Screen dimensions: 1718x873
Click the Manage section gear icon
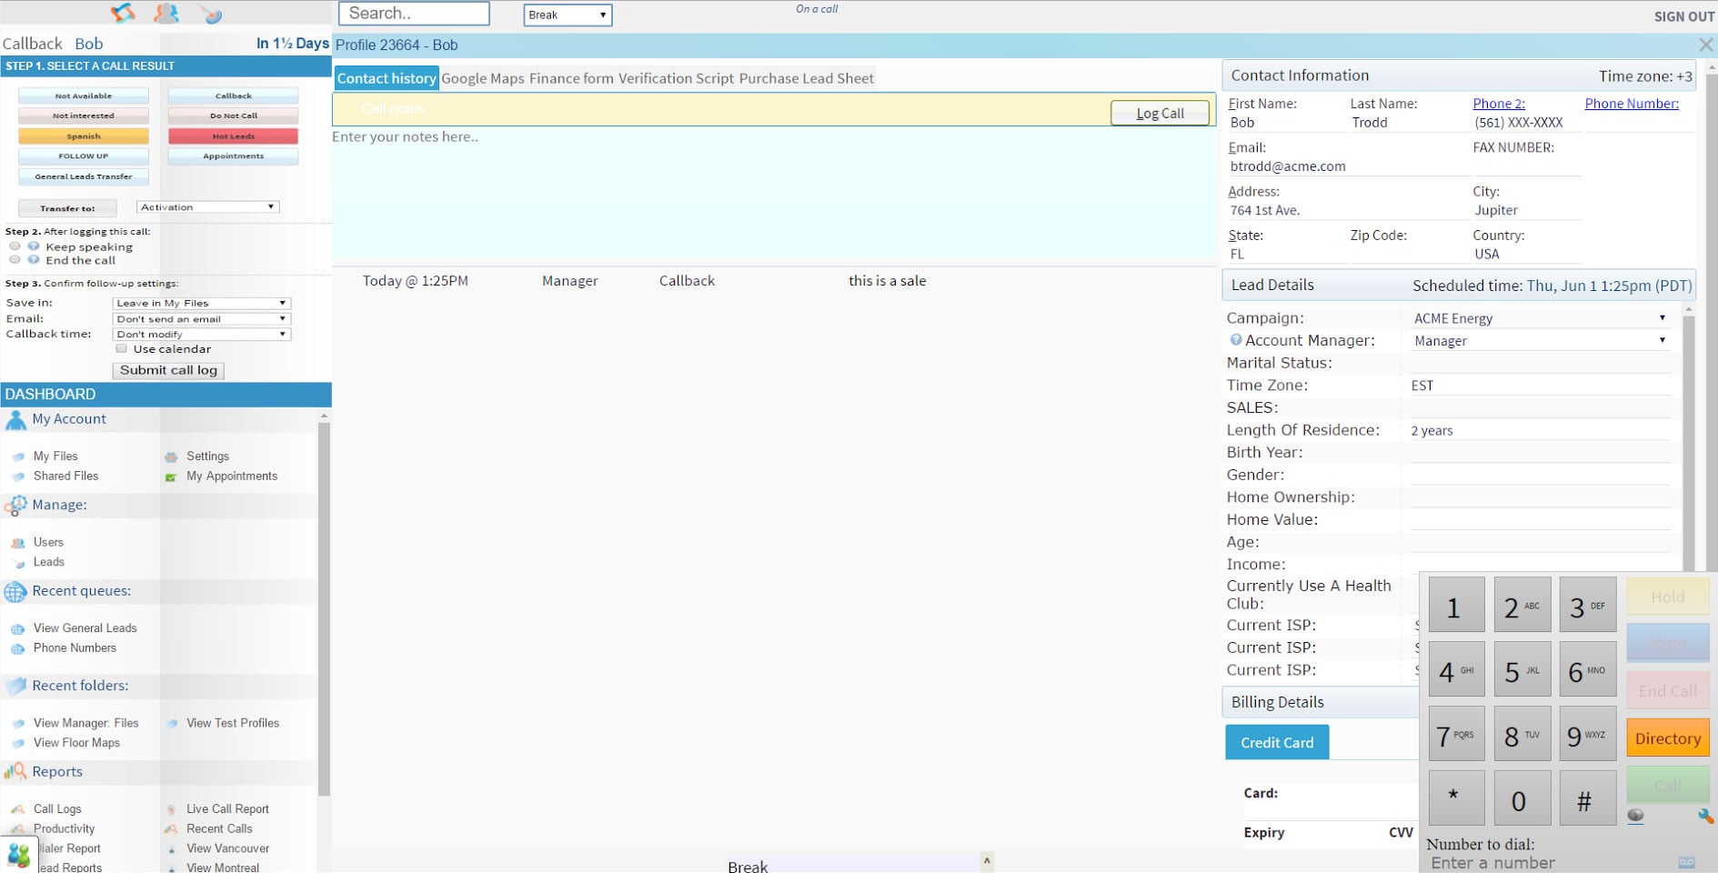click(x=15, y=506)
